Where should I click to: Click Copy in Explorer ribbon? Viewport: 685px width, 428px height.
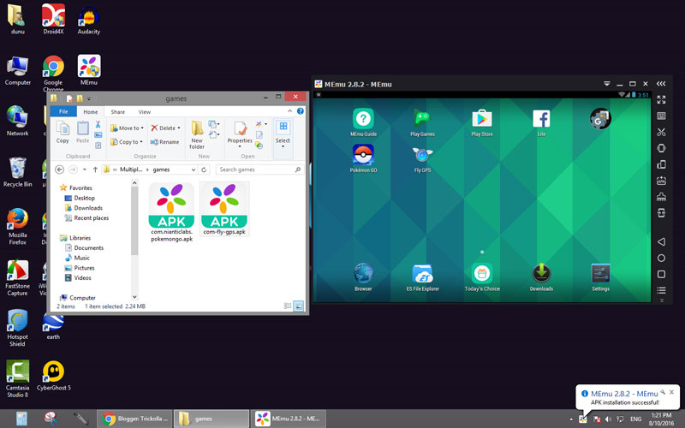click(63, 133)
